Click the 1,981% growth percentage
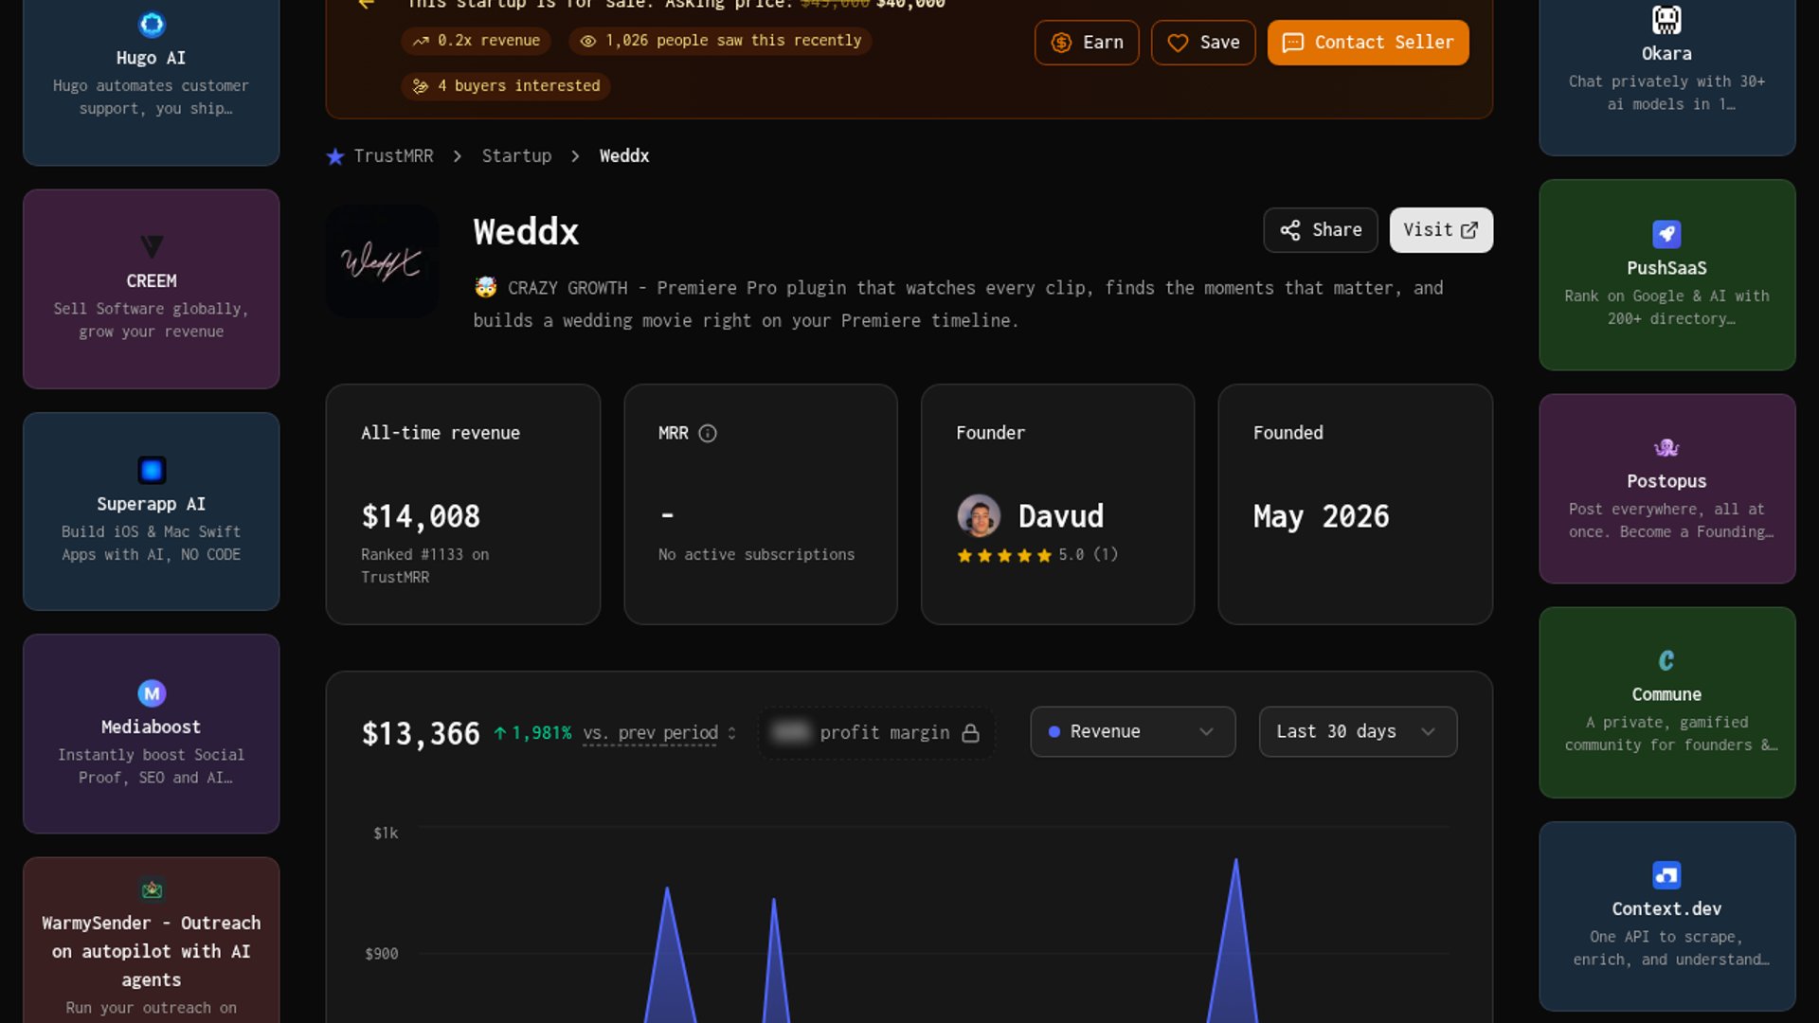The width and height of the screenshot is (1819, 1023). (x=541, y=733)
